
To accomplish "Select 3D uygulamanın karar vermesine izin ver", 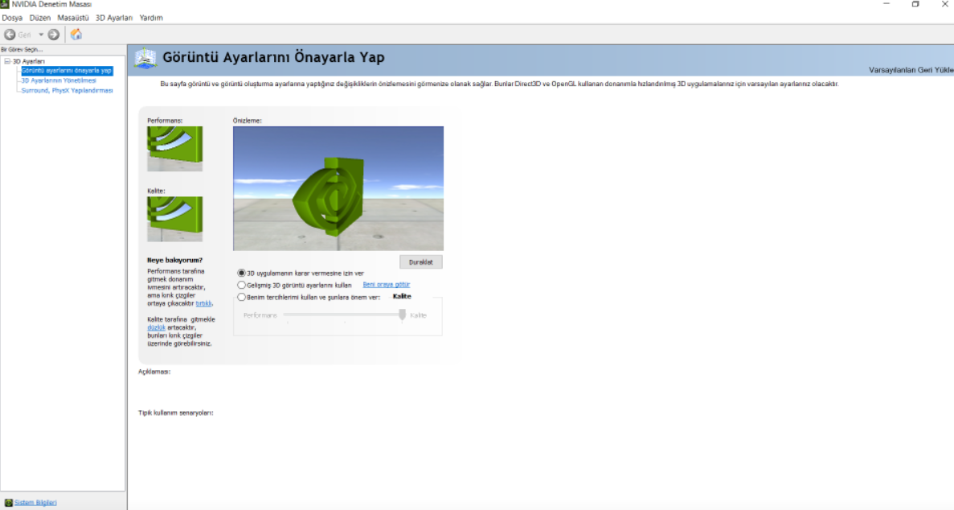I will 242,273.
